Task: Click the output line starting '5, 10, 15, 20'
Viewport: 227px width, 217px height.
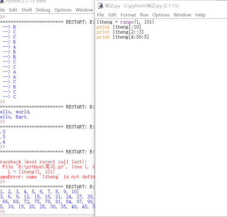Action: pyautogui.click(x=47, y=207)
